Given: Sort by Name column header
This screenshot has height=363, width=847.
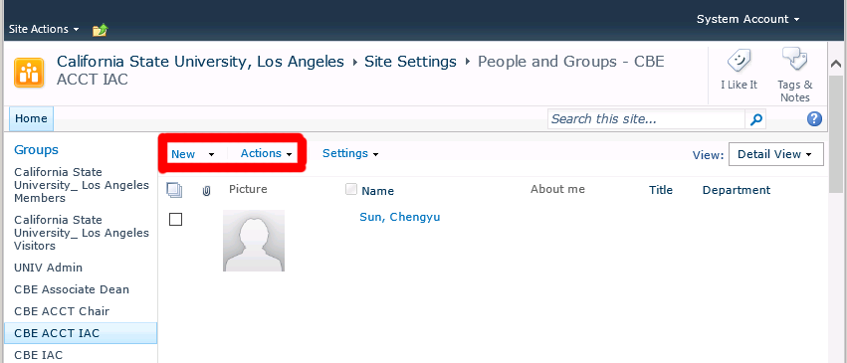Looking at the screenshot, I should [x=377, y=191].
